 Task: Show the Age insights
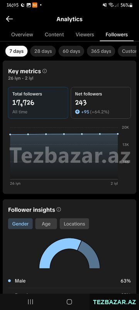46,224
